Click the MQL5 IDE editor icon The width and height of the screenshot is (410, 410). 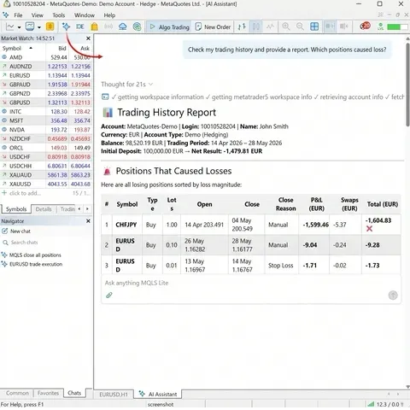tap(80, 26)
